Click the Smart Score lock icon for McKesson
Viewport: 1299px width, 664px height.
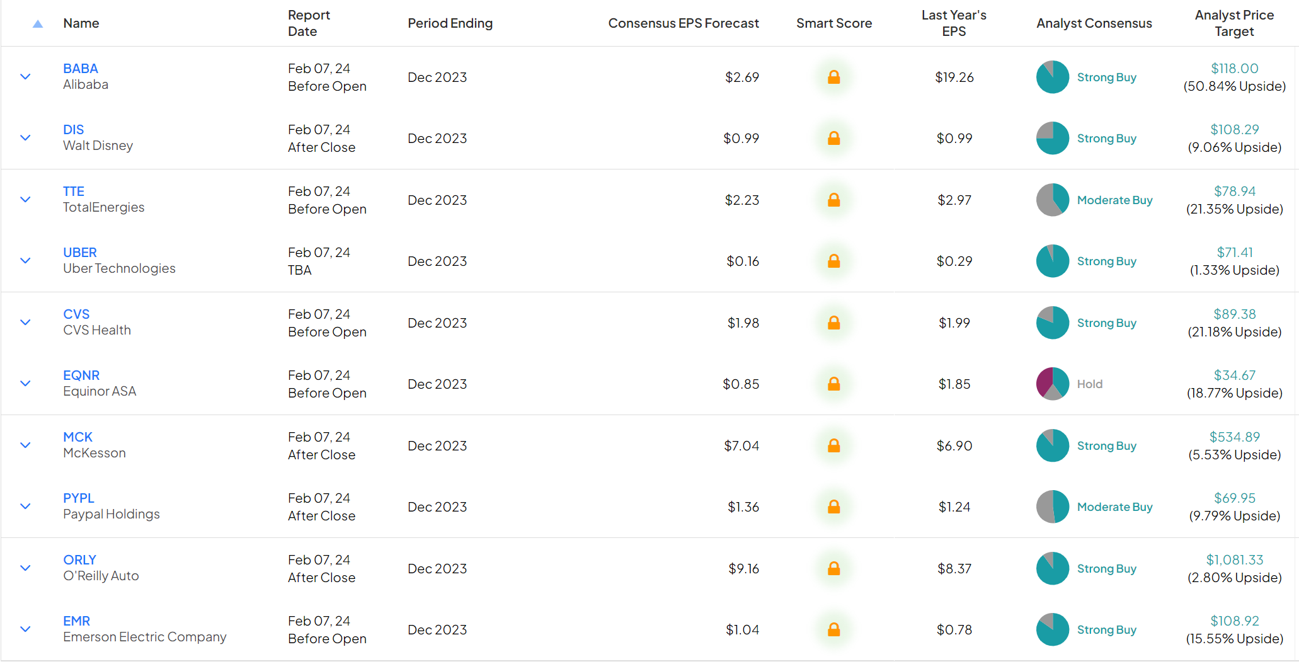(833, 445)
